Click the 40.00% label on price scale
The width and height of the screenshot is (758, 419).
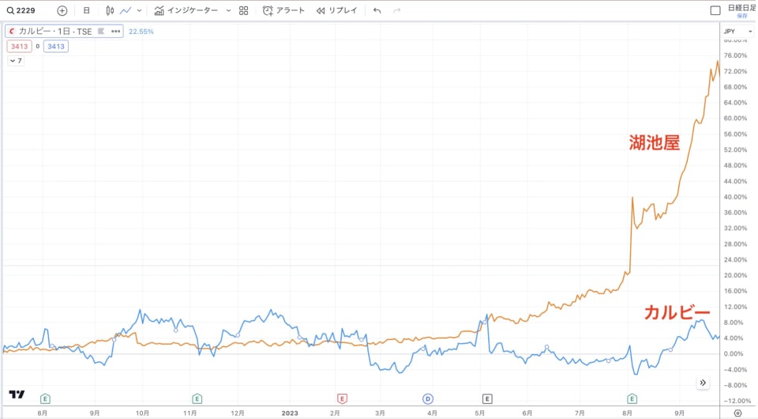735,198
